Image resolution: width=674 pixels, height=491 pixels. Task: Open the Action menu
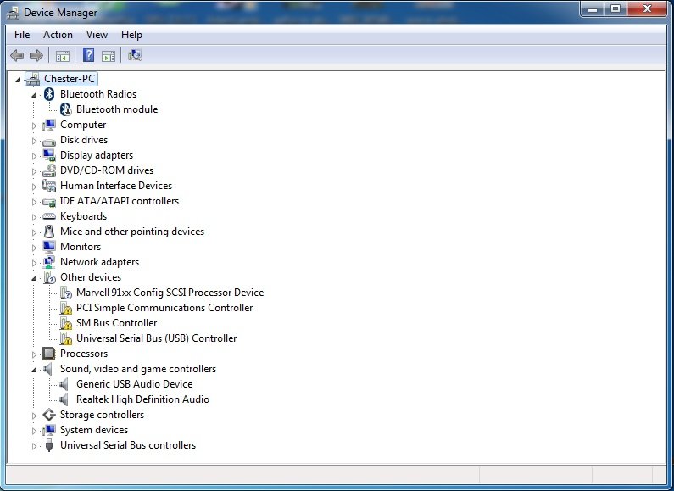pos(58,35)
